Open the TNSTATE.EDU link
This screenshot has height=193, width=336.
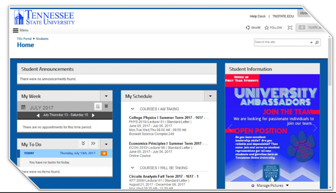(x=283, y=16)
